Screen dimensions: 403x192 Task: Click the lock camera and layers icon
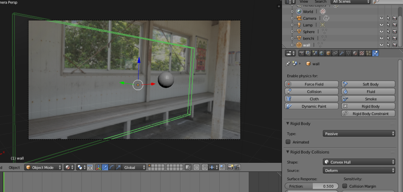(188, 167)
